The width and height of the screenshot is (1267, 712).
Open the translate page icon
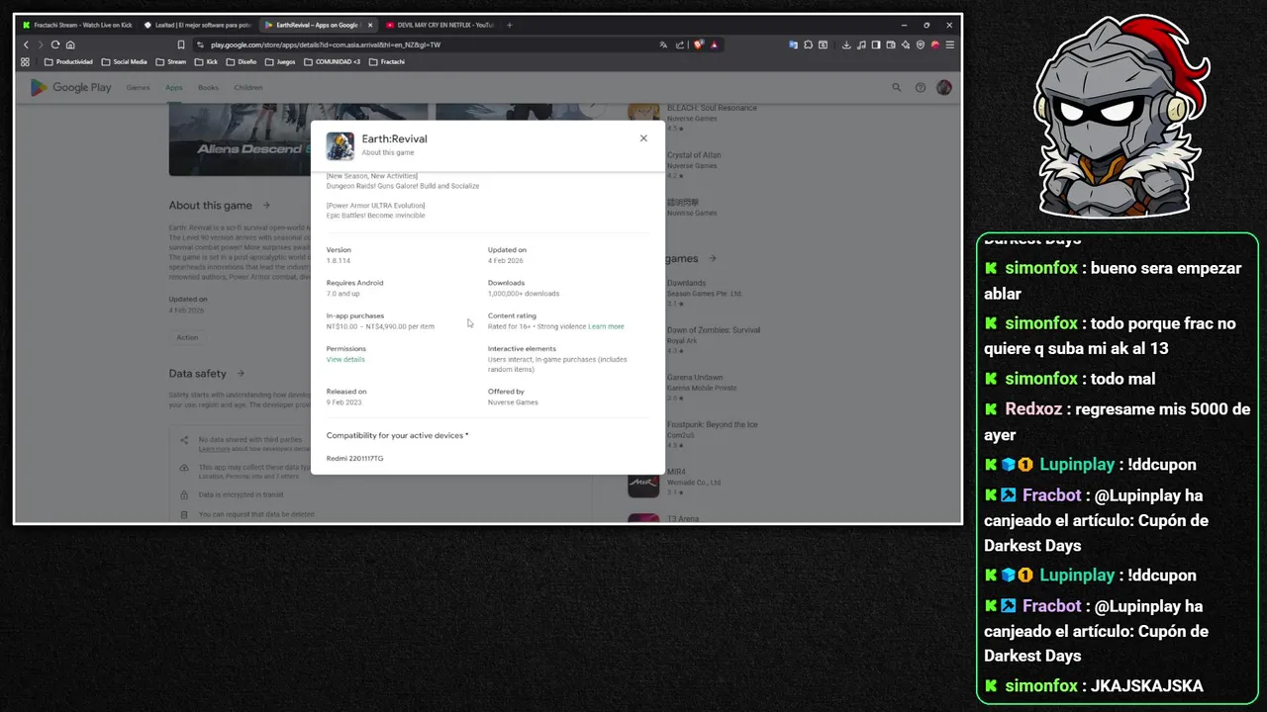point(663,44)
